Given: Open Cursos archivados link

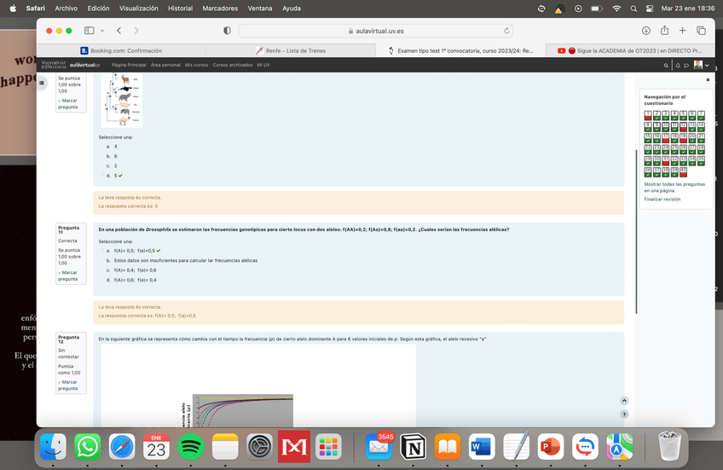Looking at the screenshot, I should pos(233,65).
